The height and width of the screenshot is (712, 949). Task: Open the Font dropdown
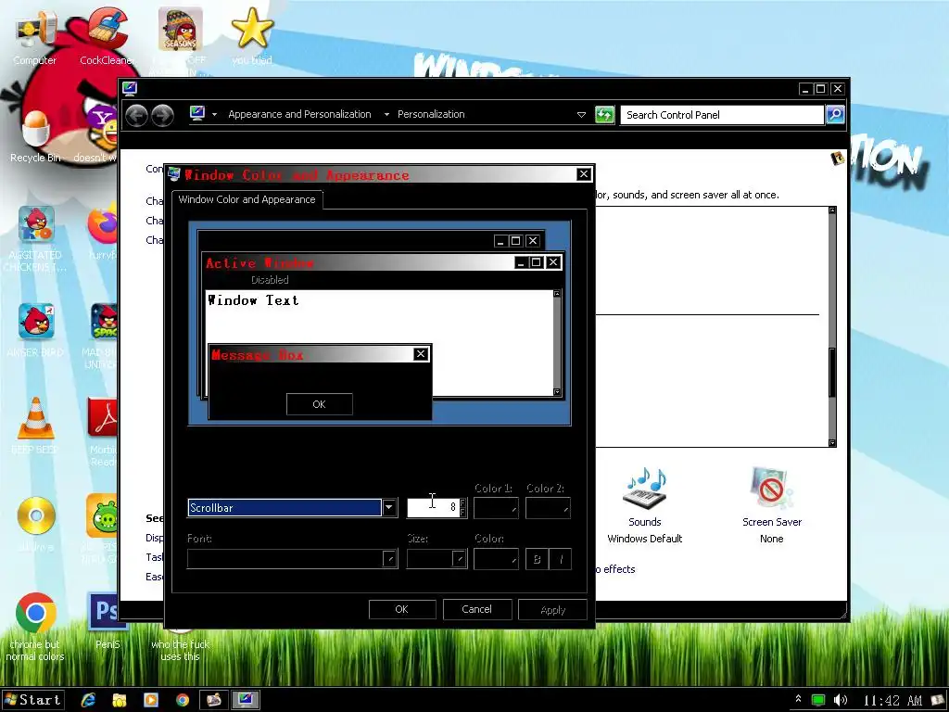(292, 558)
